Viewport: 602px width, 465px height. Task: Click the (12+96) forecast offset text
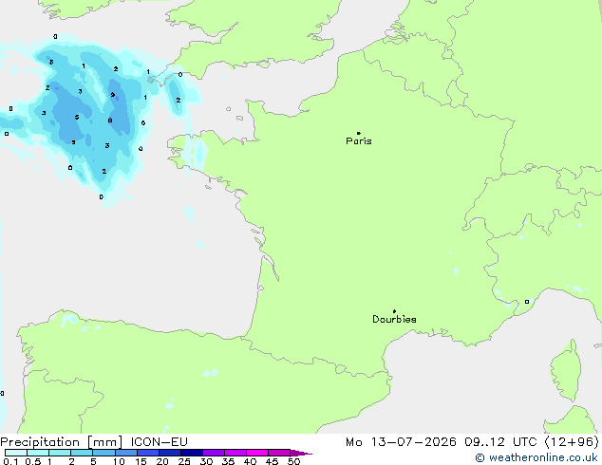[572, 442]
